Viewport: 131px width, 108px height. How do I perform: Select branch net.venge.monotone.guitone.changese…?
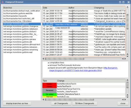coord(22,26)
